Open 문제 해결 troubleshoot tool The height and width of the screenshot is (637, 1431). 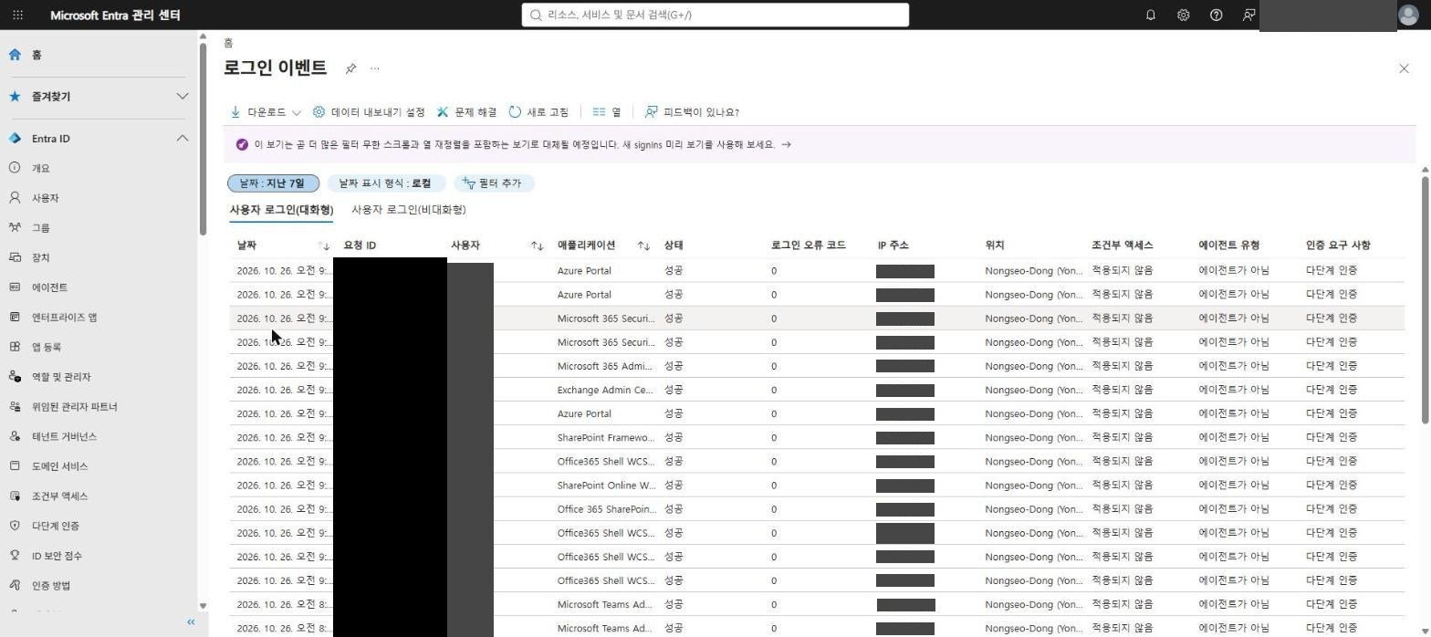click(x=466, y=112)
